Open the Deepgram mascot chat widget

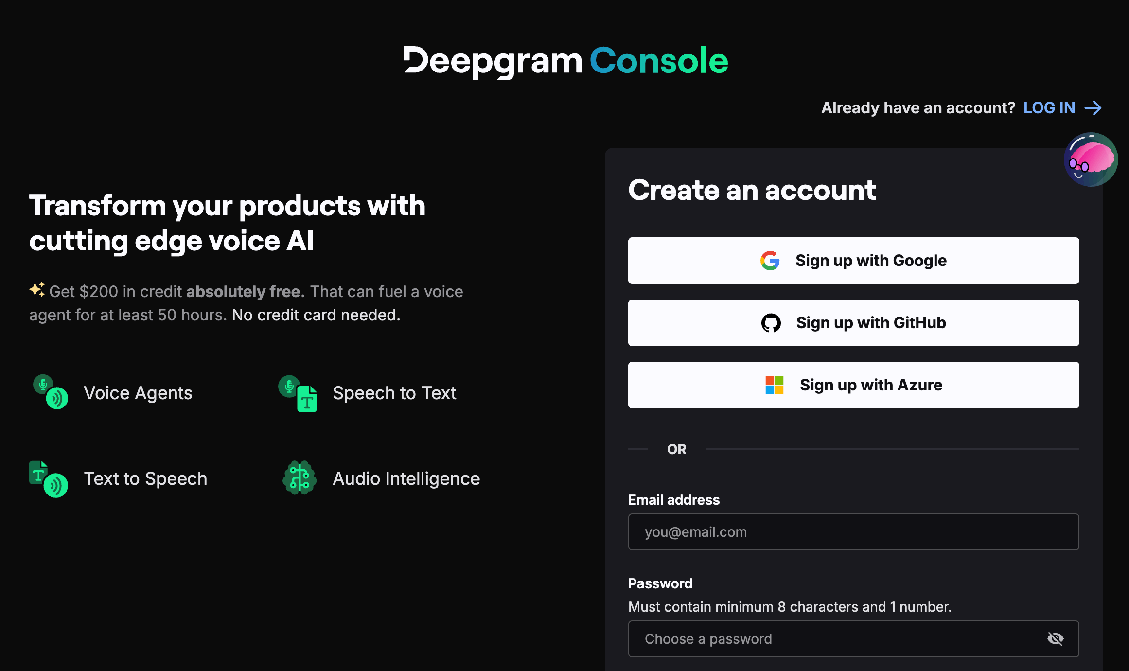click(x=1091, y=159)
